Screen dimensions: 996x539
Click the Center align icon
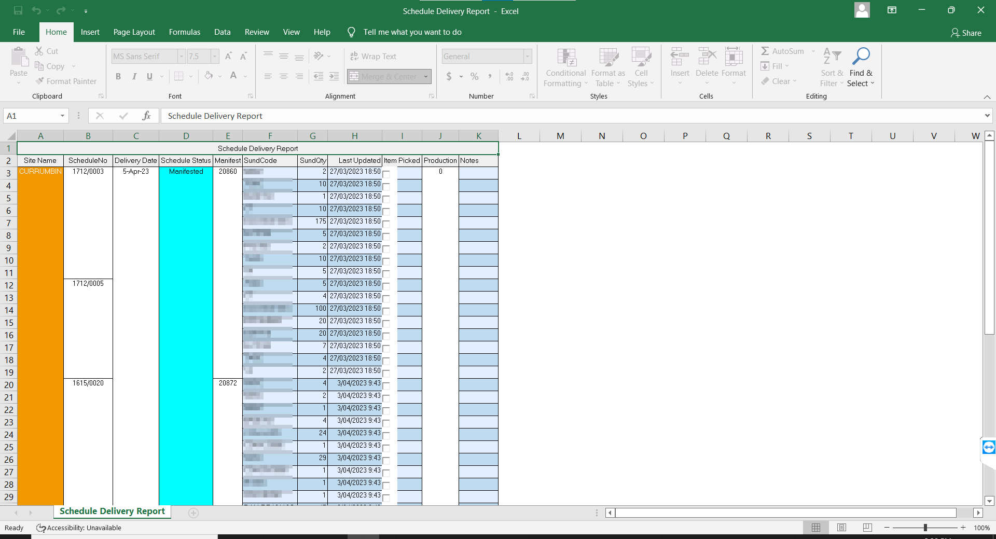pyautogui.click(x=284, y=76)
